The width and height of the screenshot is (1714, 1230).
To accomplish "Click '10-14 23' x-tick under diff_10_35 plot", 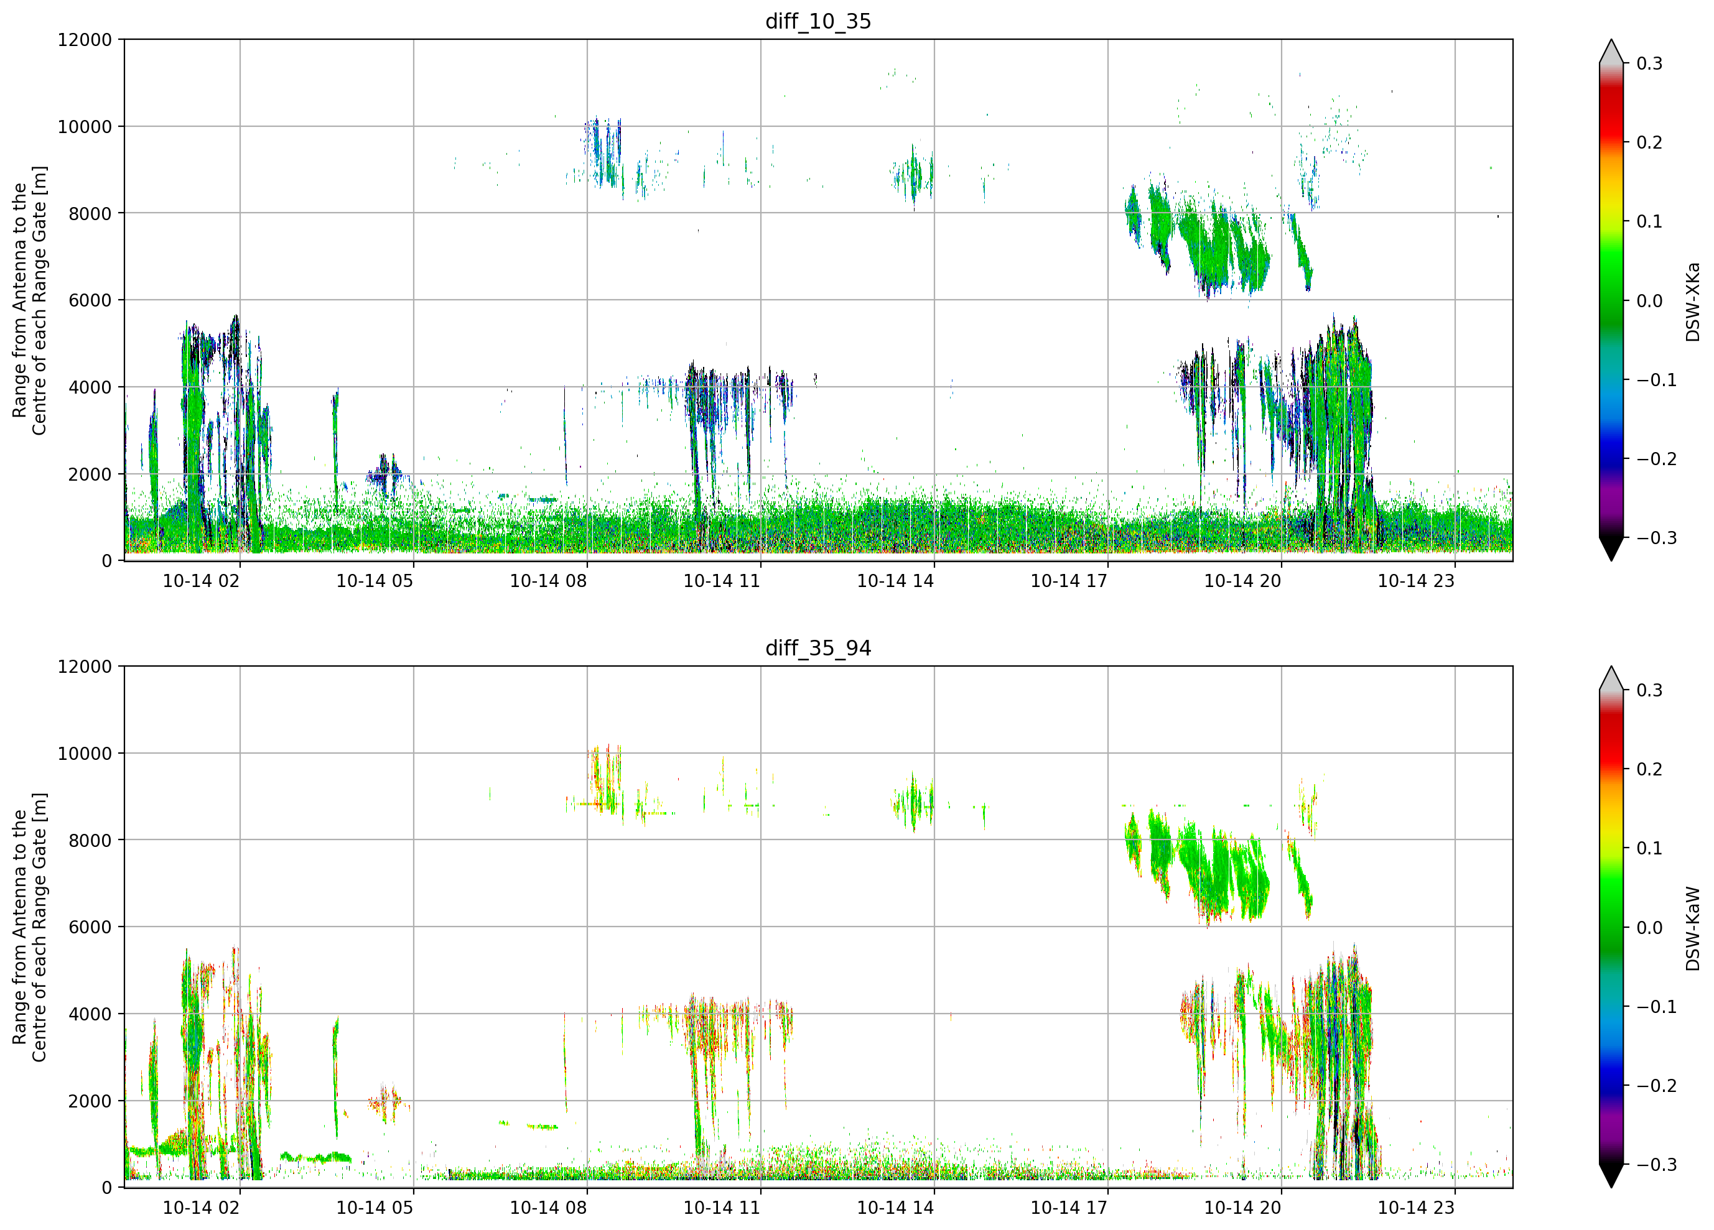I will pyautogui.click(x=1416, y=581).
